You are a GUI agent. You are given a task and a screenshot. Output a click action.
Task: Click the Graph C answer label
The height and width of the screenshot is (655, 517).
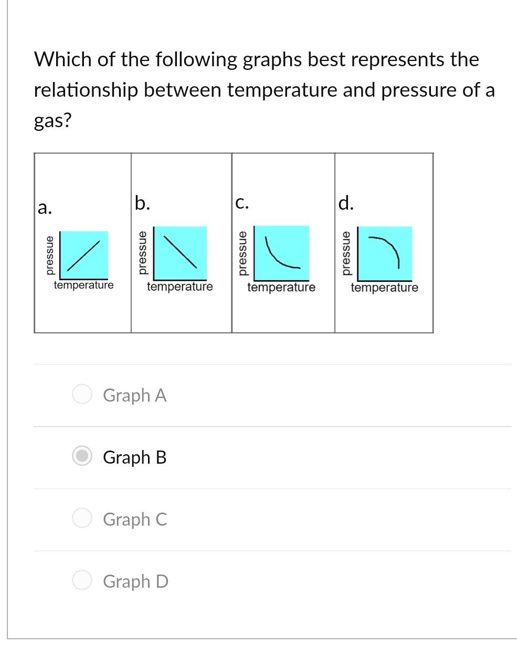point(135,519)
